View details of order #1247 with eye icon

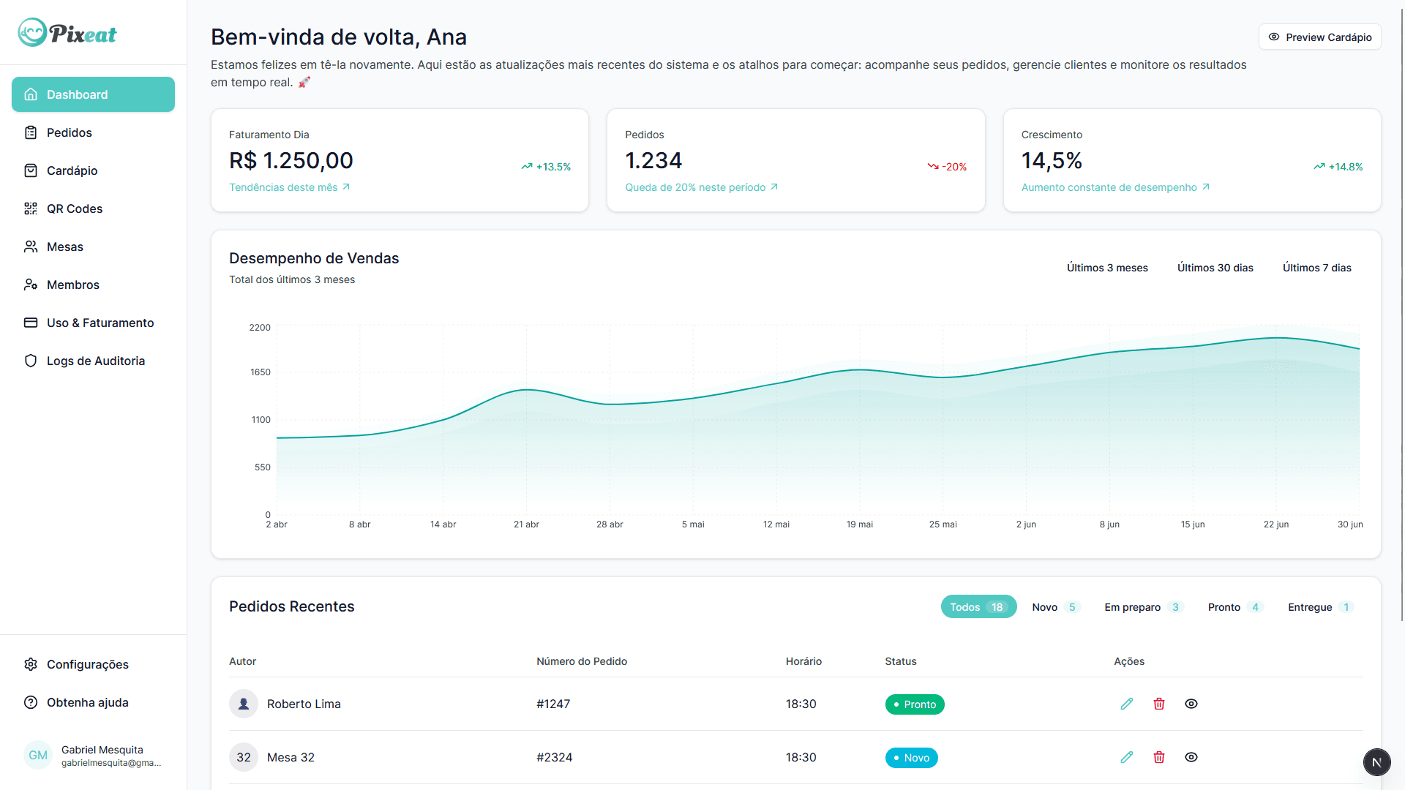1191,704
